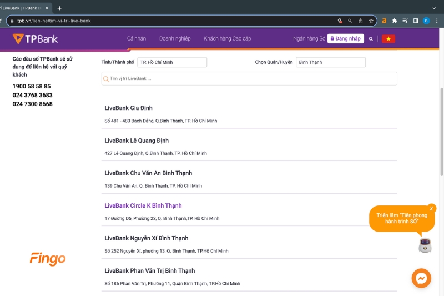The height and width of the screenshot is (296, 444).
Task: Open the Doanh nghiệp menu
Action: 175,38
